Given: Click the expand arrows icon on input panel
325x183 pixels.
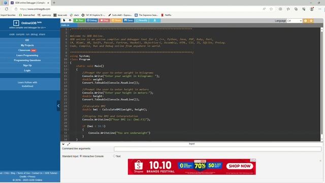Looking at the screenshot, I should coord(69,144).
